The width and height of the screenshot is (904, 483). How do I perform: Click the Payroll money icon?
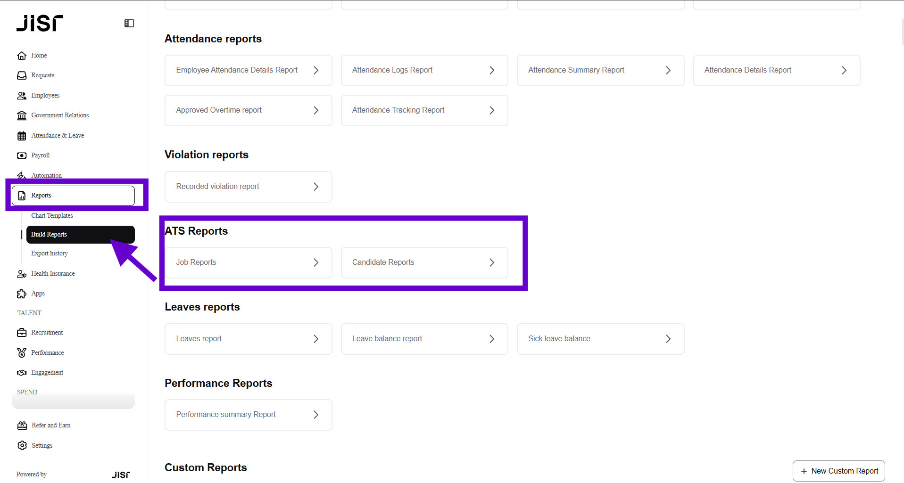[22, 156]
